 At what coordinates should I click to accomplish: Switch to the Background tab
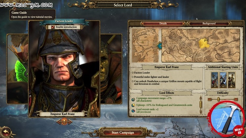(209, 24)
